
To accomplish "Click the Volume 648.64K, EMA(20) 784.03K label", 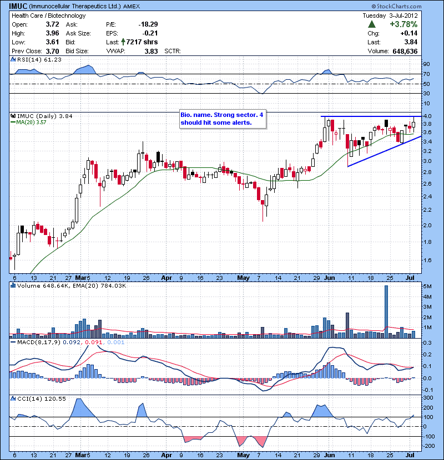I will 72,285.
